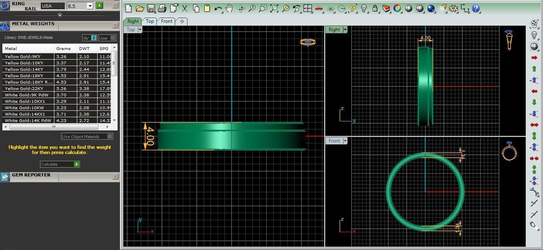Select the White Gold:10KW row

point(57,108)
